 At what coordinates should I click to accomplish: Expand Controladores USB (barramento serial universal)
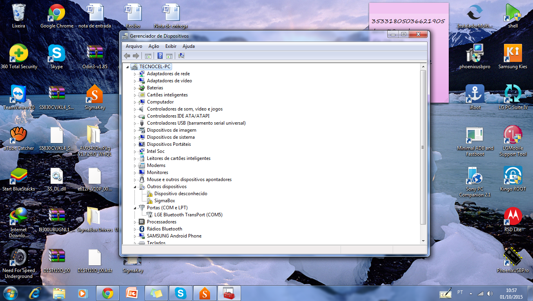[x=135, y=123]
